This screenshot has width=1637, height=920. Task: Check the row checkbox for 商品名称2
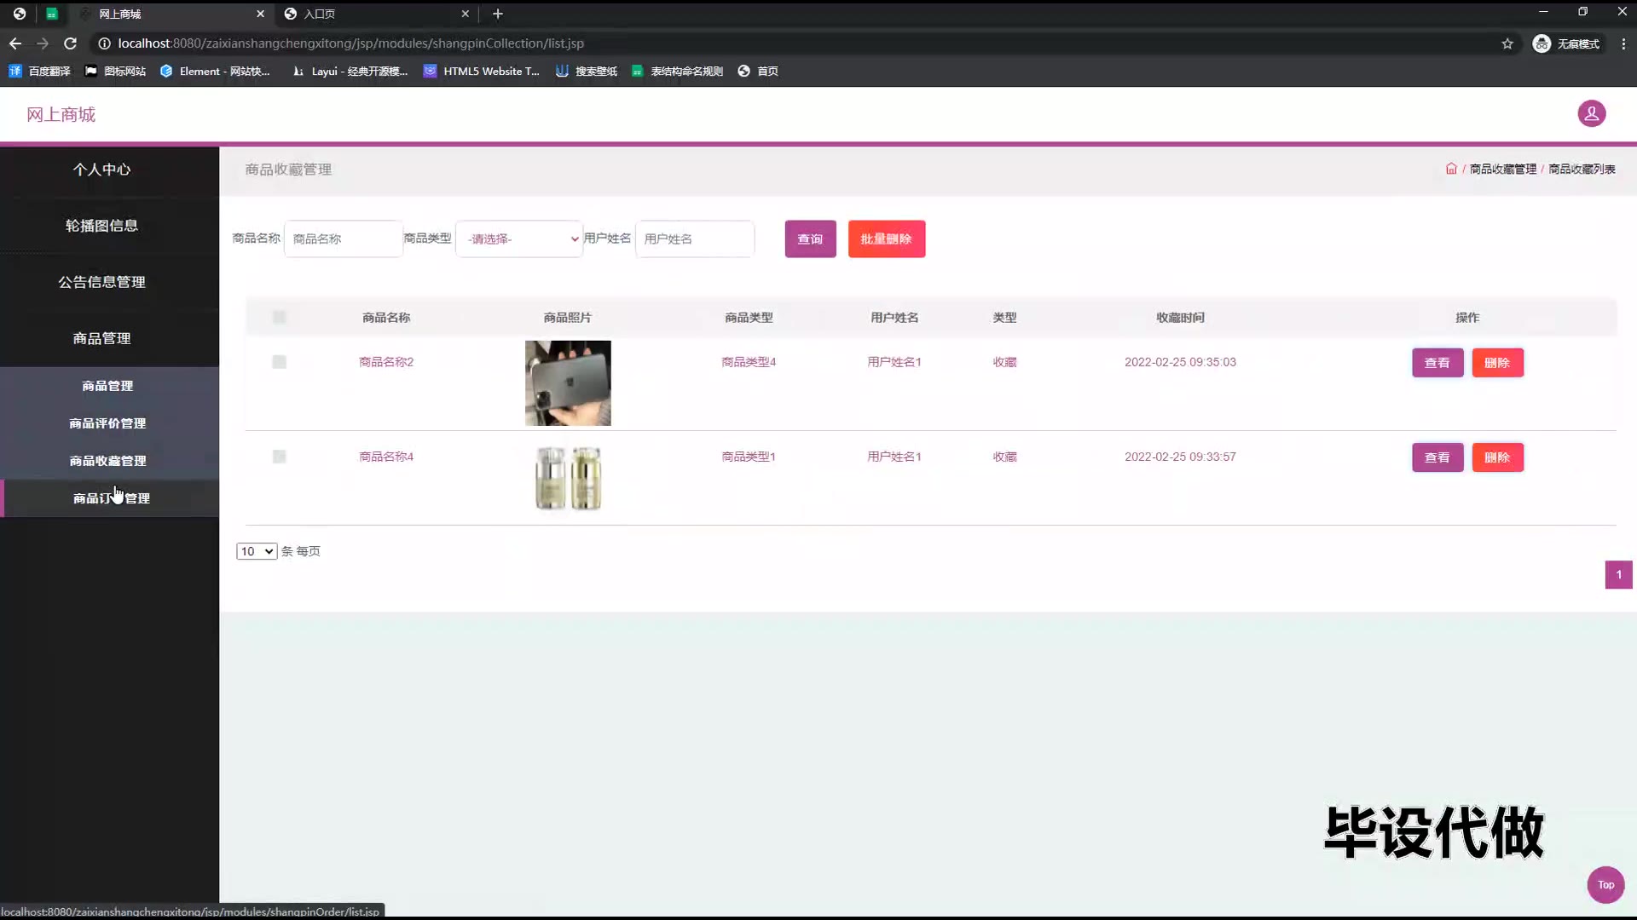coord(279,362)
